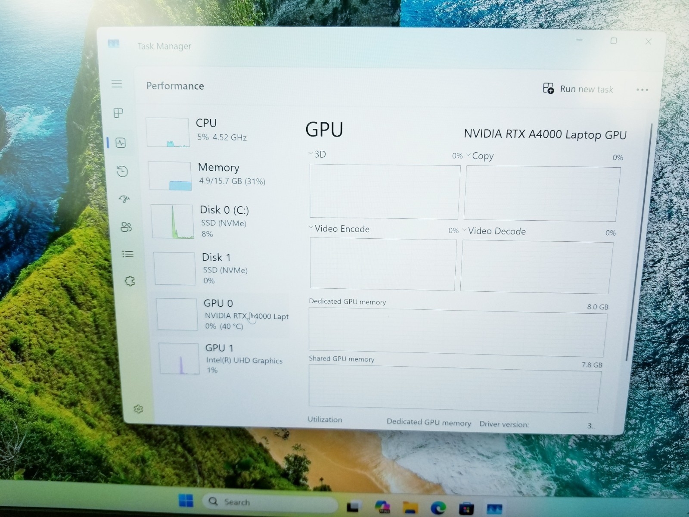
Task: Click the '5% 4.52 GHz' CPU value
Action: [x=222, y=137]
